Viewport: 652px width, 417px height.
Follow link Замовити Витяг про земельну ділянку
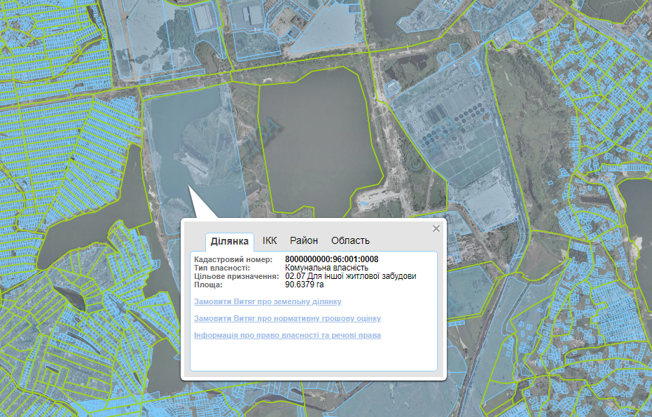(268, 301)
